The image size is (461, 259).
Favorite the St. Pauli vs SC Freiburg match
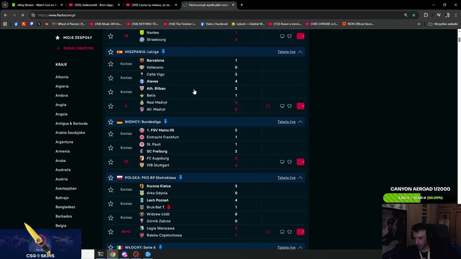[x=111, y=148]
